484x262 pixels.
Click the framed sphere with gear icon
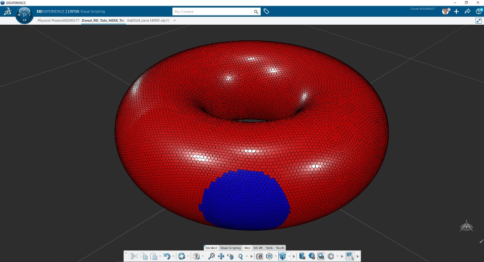[321, 256]
